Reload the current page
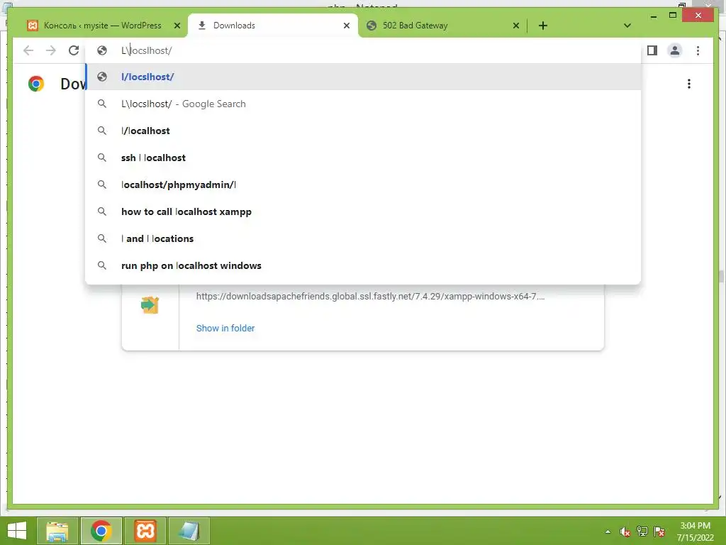Image resolution: width=726 pixels, height=545 pixels. coord(74,50)
